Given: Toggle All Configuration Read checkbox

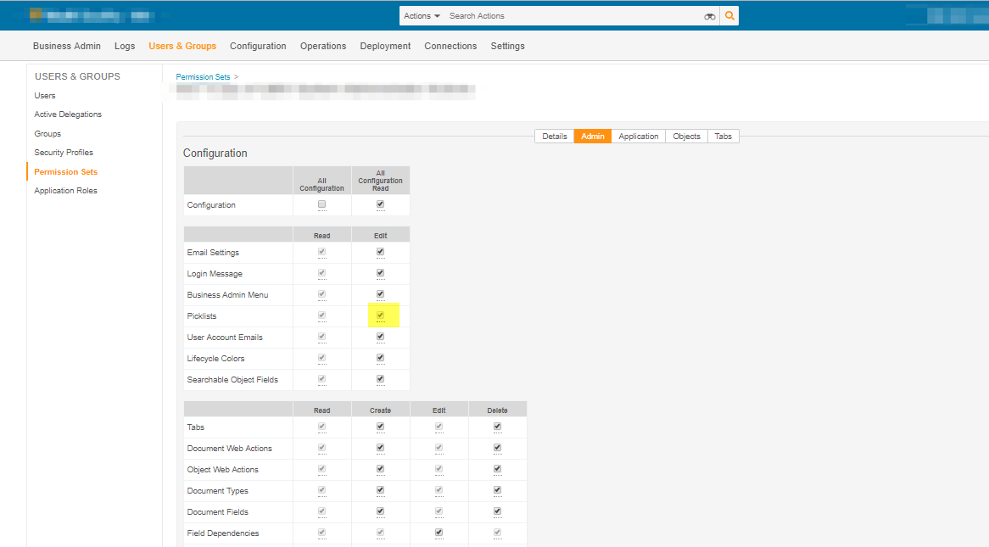Looking at the screenshot, I should pyautogui.click(x=380, y=204).
